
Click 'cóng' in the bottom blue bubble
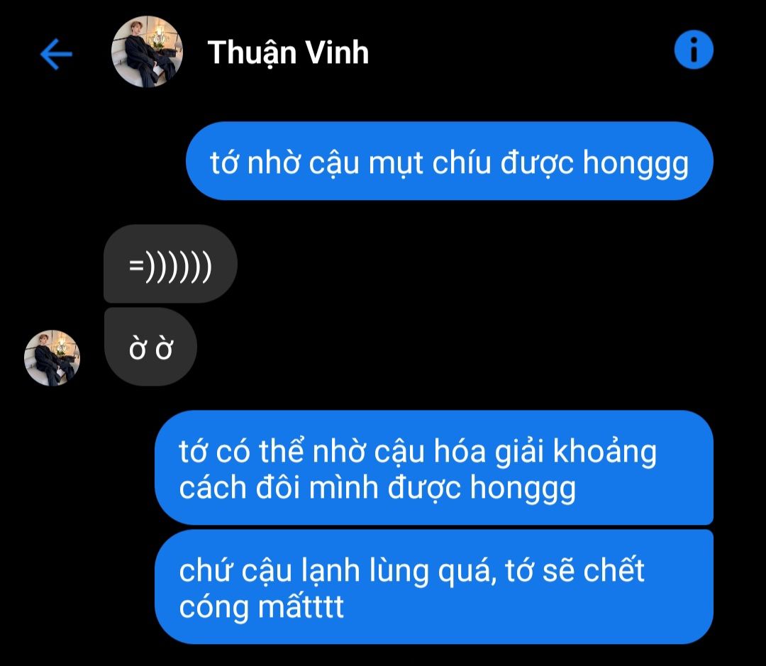tap(214, 609)
